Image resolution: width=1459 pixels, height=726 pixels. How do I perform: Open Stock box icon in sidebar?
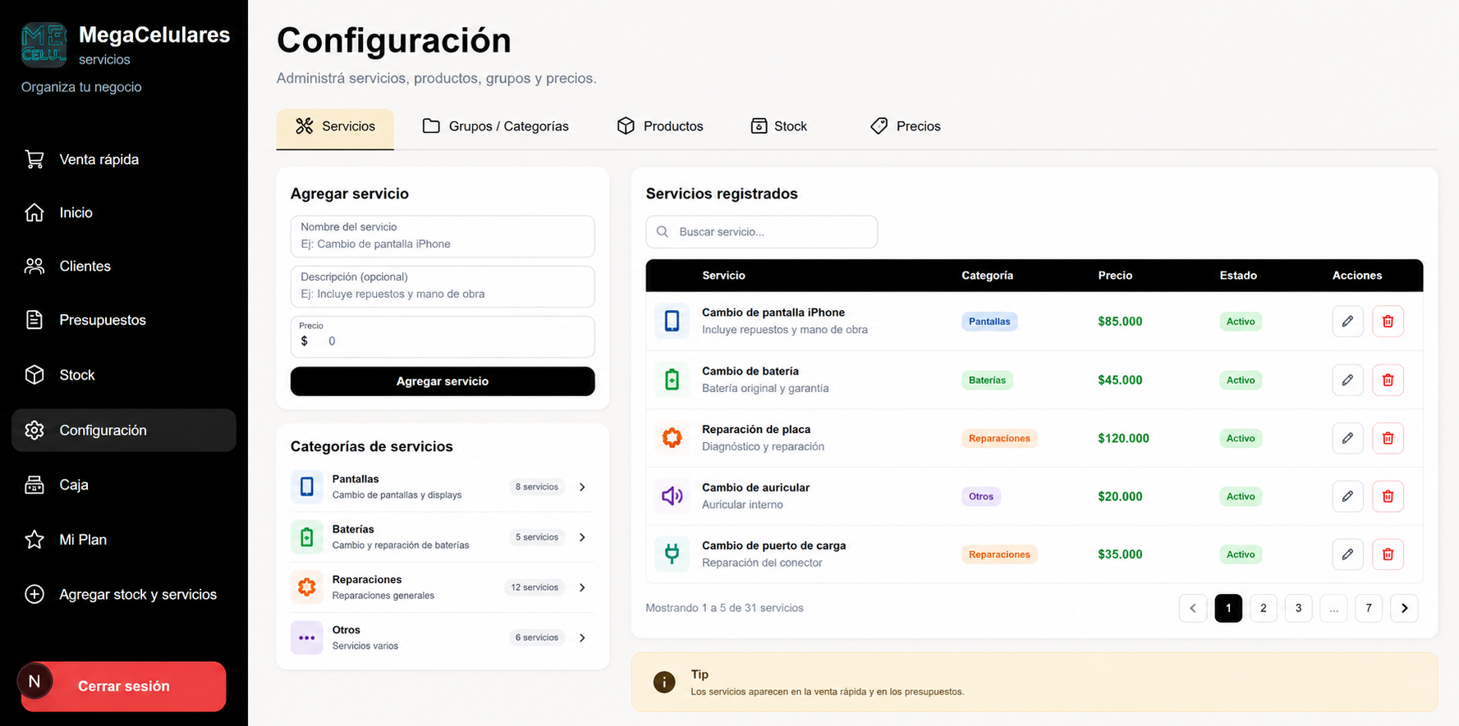tap(34, 375)
